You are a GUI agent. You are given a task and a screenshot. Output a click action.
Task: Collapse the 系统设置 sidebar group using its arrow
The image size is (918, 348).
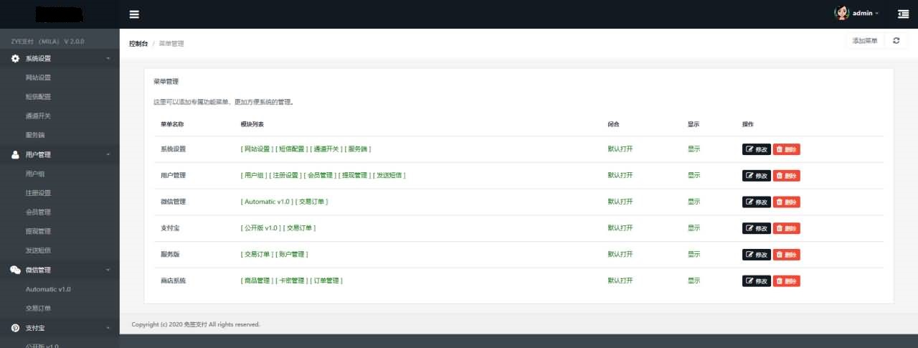coord(108,59)
